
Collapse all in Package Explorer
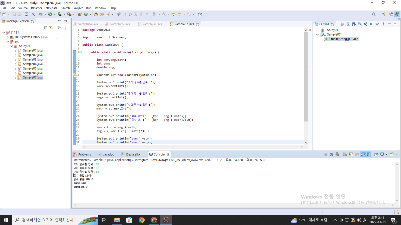(45, 27)
